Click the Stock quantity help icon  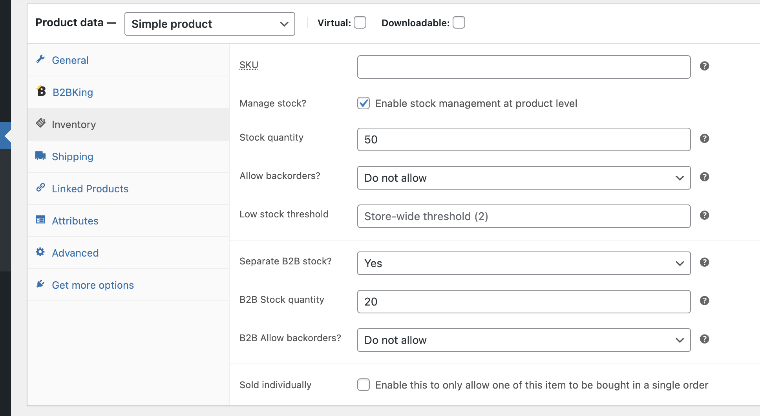[x=704, y=138]
